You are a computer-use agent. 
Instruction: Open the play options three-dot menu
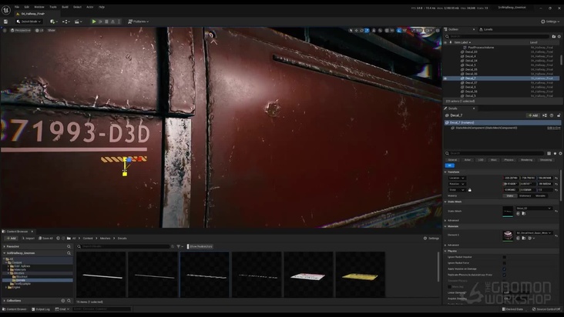119,22
